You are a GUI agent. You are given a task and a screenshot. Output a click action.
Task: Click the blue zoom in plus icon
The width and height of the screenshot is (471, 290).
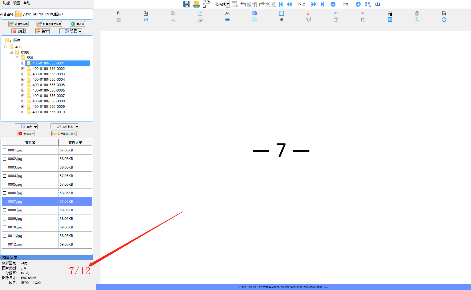(x=358, y=4)
